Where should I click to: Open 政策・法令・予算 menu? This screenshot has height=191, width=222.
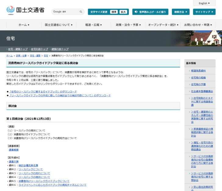tap(128, 25)
